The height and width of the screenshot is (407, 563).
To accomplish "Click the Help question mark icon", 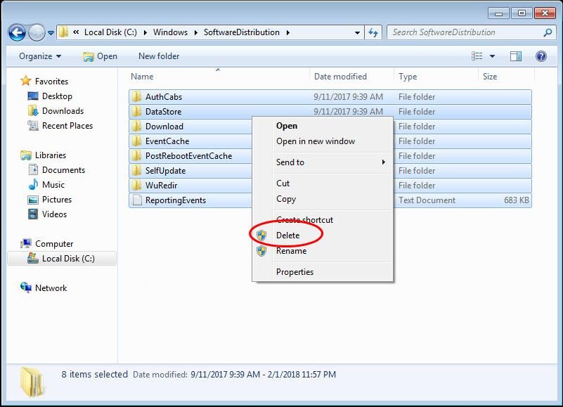I will coord(541,56).
